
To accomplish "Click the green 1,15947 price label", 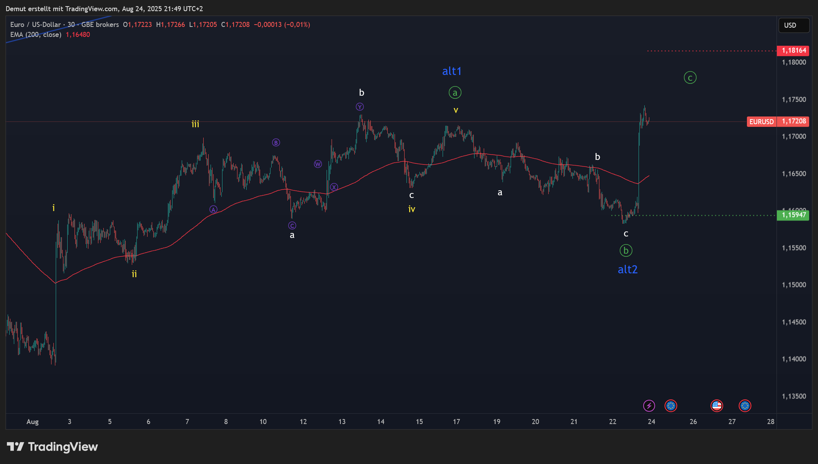I will [x=793, y=215].
